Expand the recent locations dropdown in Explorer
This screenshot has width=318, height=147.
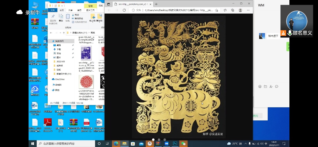[60, 33]
